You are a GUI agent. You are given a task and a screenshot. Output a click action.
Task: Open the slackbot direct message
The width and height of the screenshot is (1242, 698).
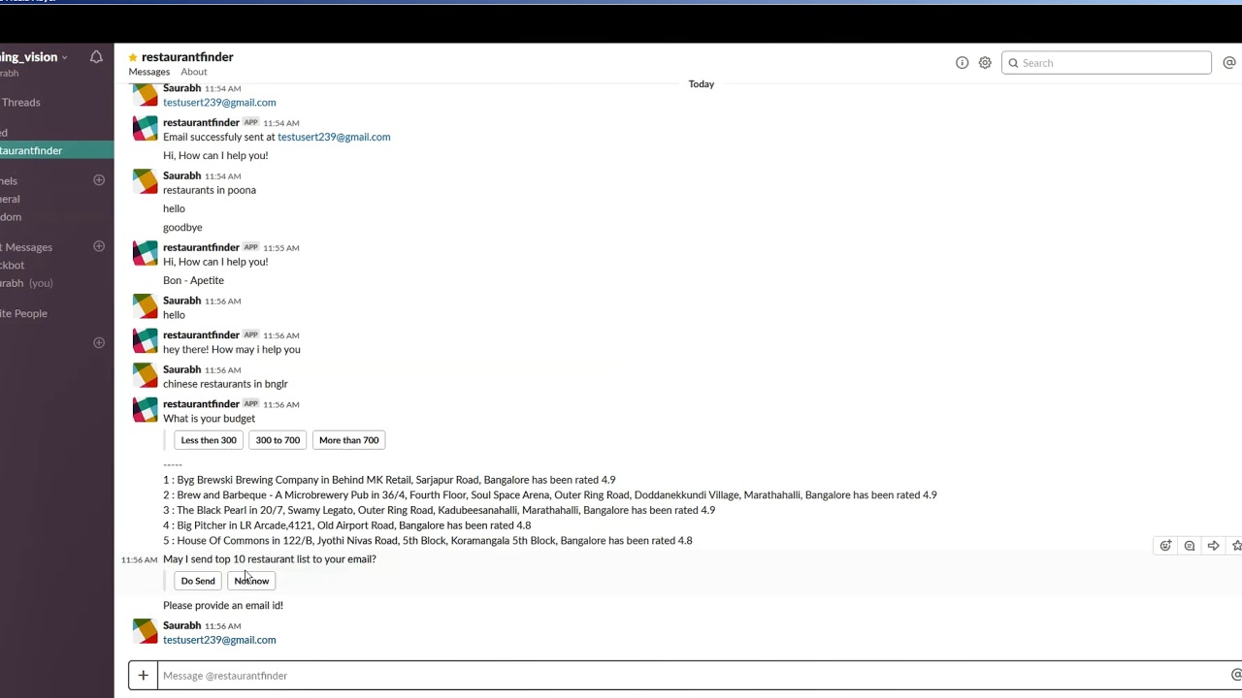pyautogui.click(x=13, y=265)
